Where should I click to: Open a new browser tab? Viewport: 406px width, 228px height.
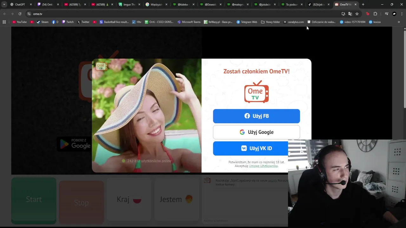(363, 4)
